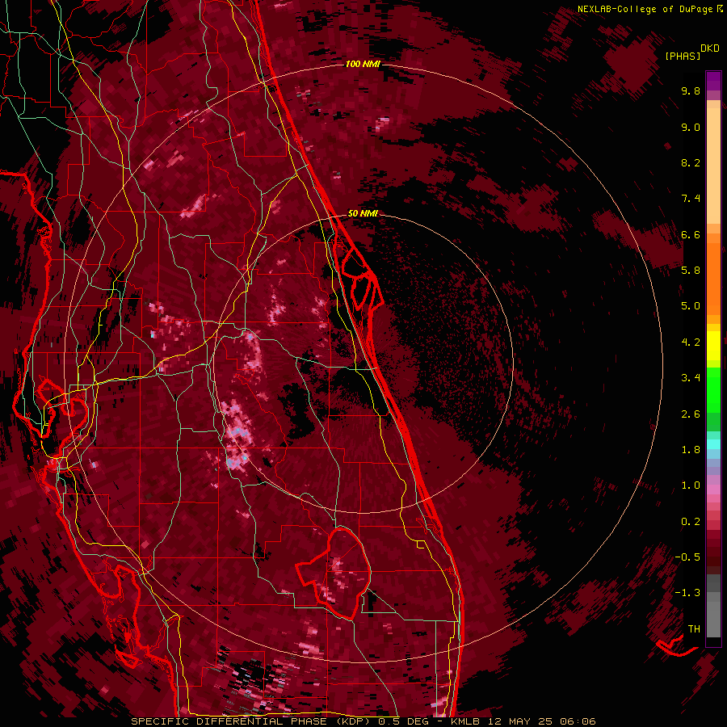Screen dimensions: 727x727
Task: Click the 100 NMI range ring label
Action: point(363,64)
